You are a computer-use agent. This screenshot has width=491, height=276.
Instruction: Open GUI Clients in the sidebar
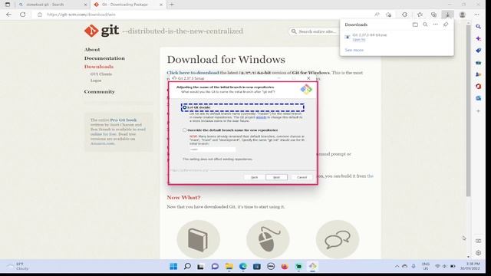[x=101, y=74]
